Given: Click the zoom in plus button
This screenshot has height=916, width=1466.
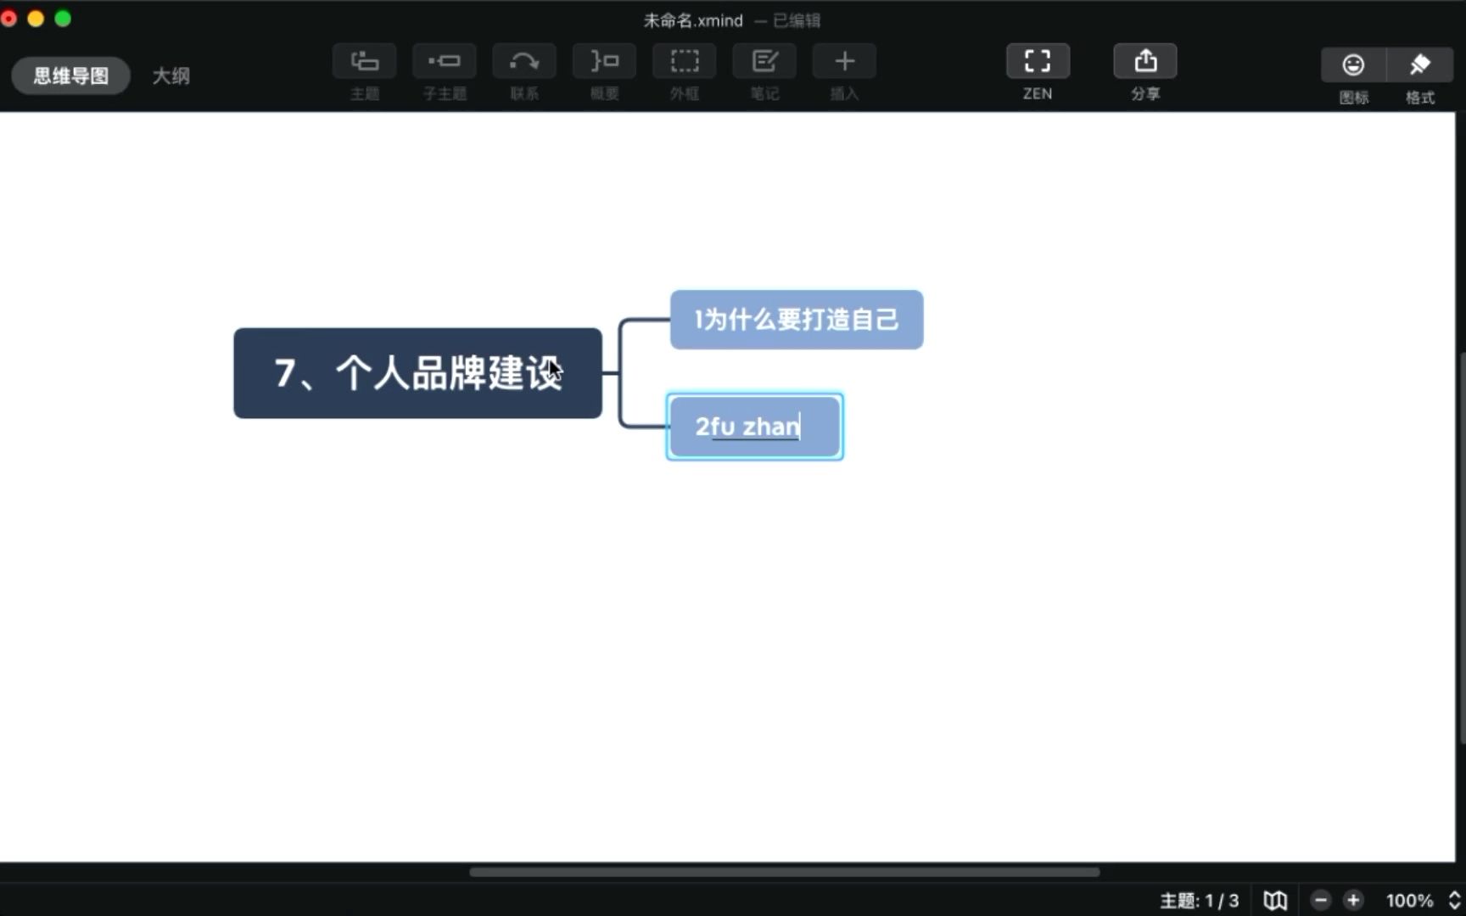Looking at the screenshot, I should coord(1353,900).
